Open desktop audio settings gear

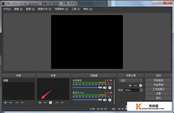click(110, 88)
